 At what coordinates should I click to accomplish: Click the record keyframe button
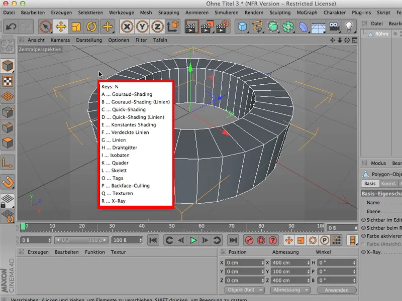[x=249, y=240]
